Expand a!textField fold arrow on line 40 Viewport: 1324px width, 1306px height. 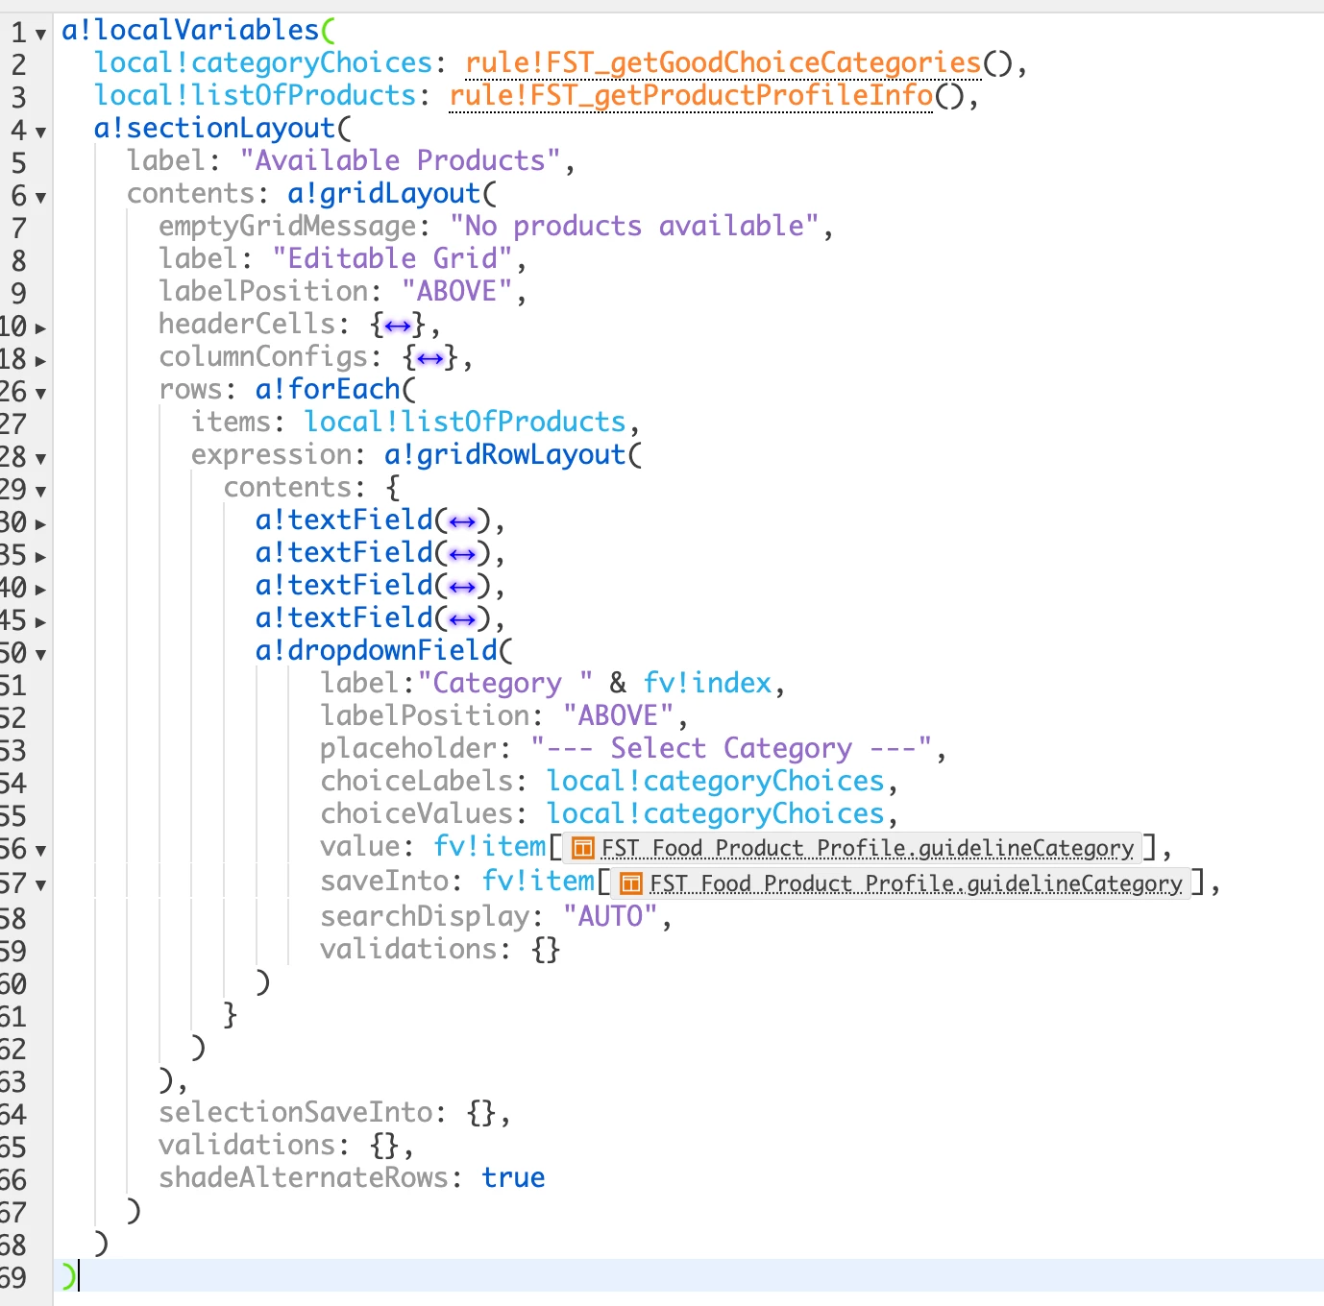[x=40, y=590]
